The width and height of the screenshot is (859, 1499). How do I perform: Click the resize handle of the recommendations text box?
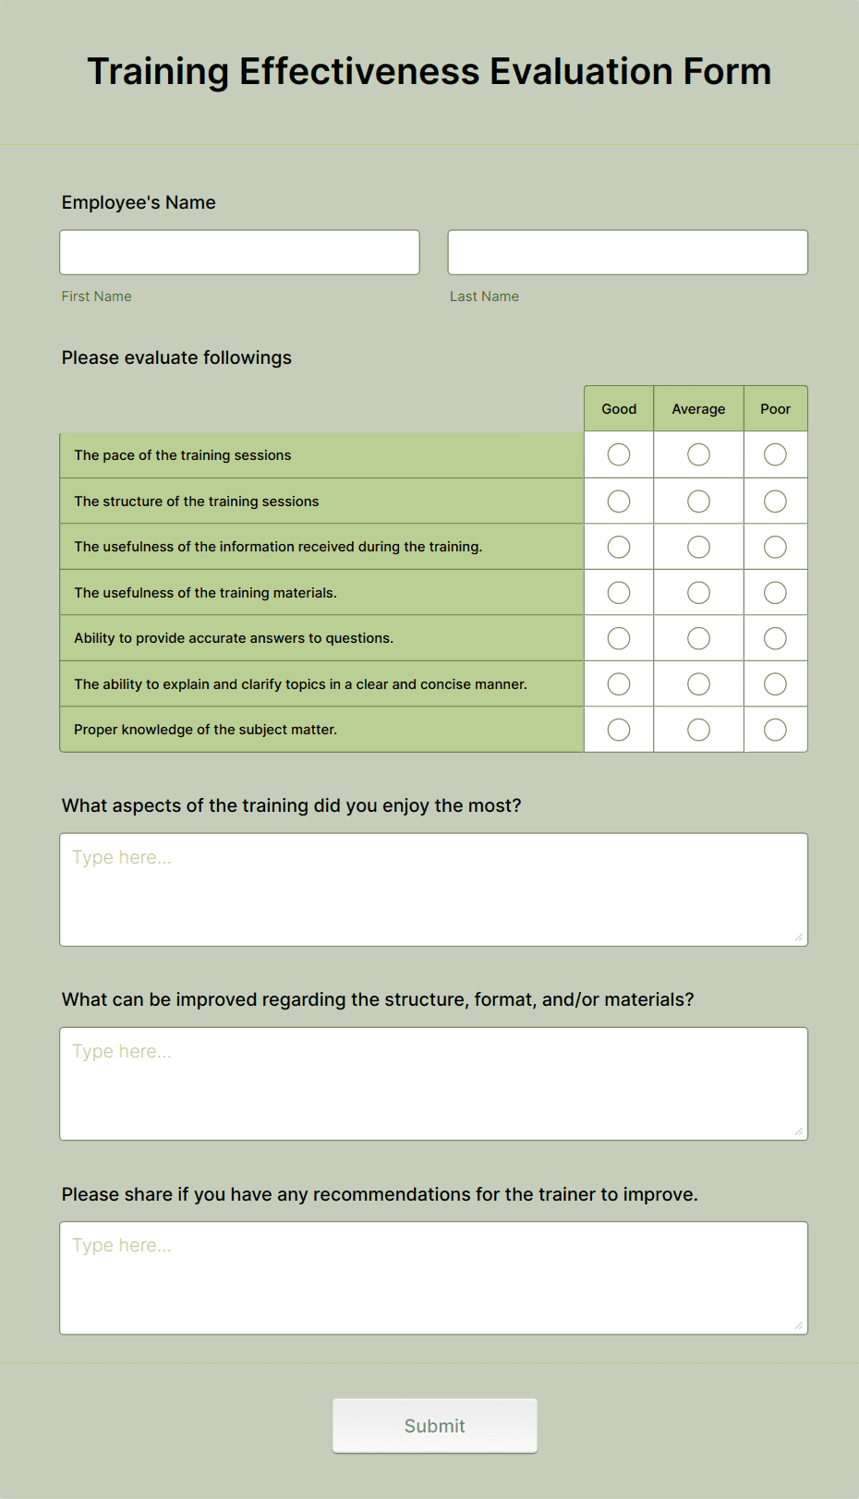click(x=798, y=1325)
